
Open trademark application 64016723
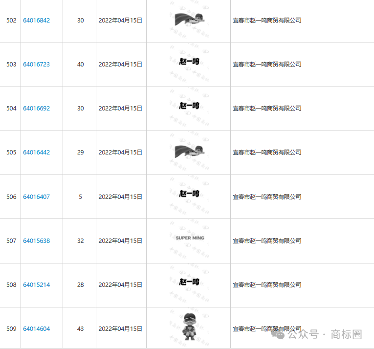36,65
